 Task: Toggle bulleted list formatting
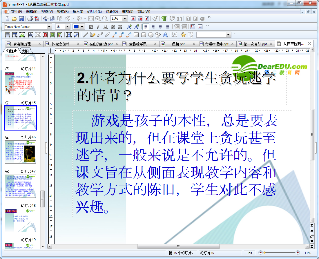click(193, 27)
